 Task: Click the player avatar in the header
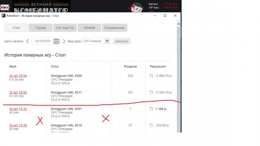[136, 8]
